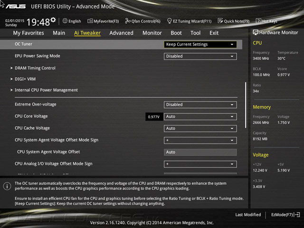Switch to the Boot tab
This screenshot has width=304, height=228.
pos(176,33)
